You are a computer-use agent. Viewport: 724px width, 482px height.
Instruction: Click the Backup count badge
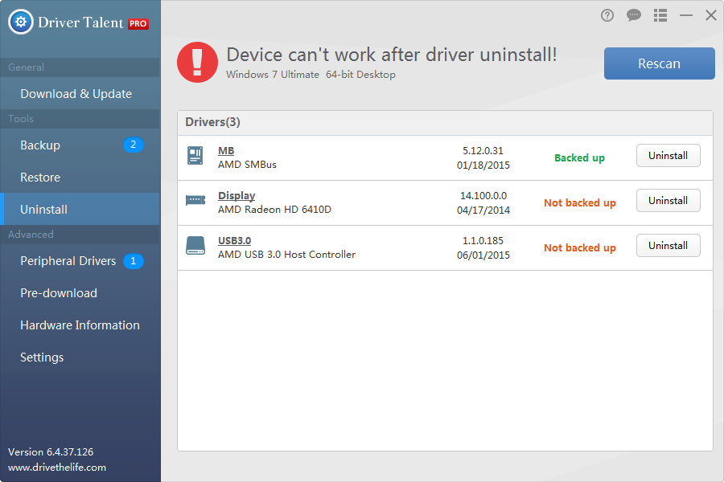coord(133,145)
